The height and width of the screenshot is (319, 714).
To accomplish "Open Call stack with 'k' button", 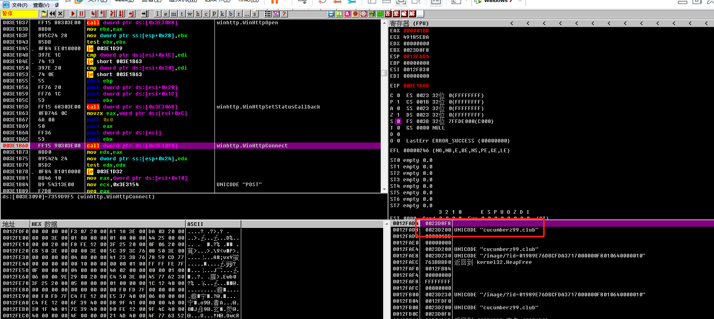I will pos(222,14).
